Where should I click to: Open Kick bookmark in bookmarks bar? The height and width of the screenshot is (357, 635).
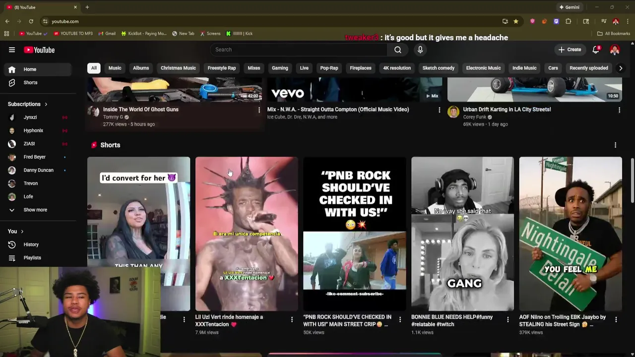tap(240, 34)
